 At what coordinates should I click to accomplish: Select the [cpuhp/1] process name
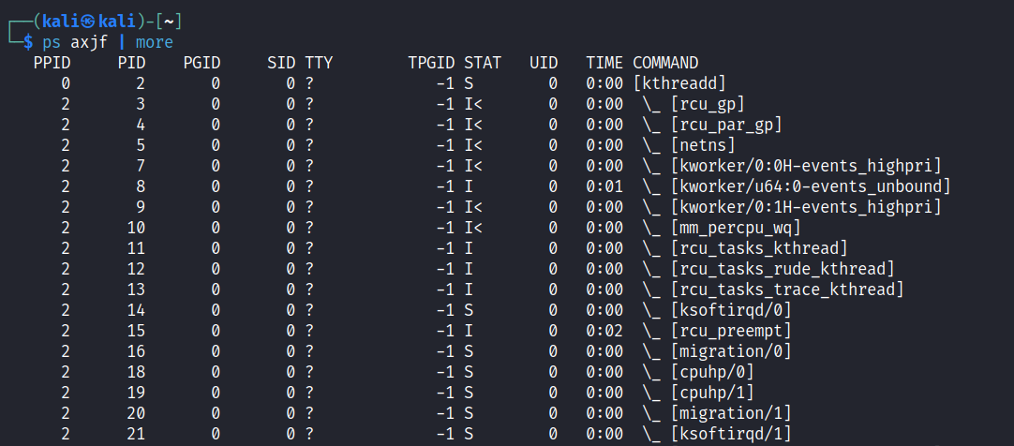[x=712, y=393]
